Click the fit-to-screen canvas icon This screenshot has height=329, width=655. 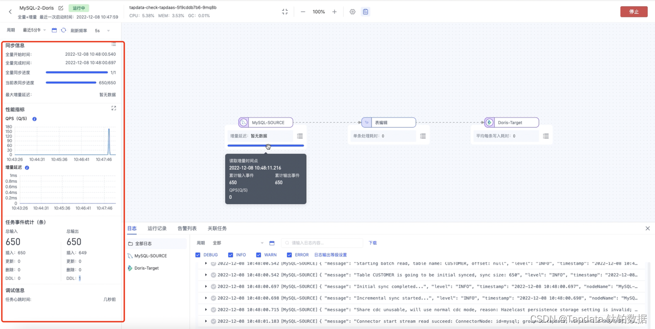coord(285,12)
